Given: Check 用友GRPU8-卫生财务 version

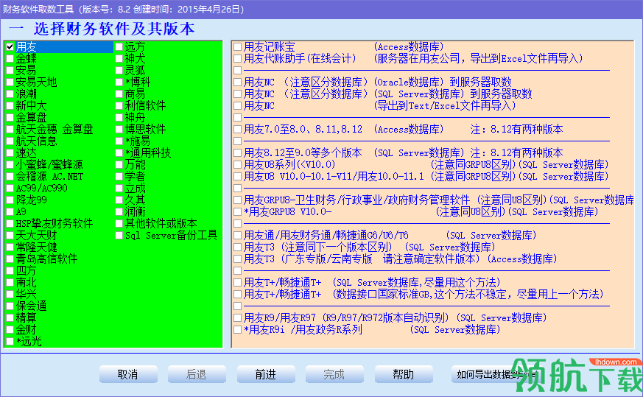Looking at the screenshot, I should [x=237, y=200].
